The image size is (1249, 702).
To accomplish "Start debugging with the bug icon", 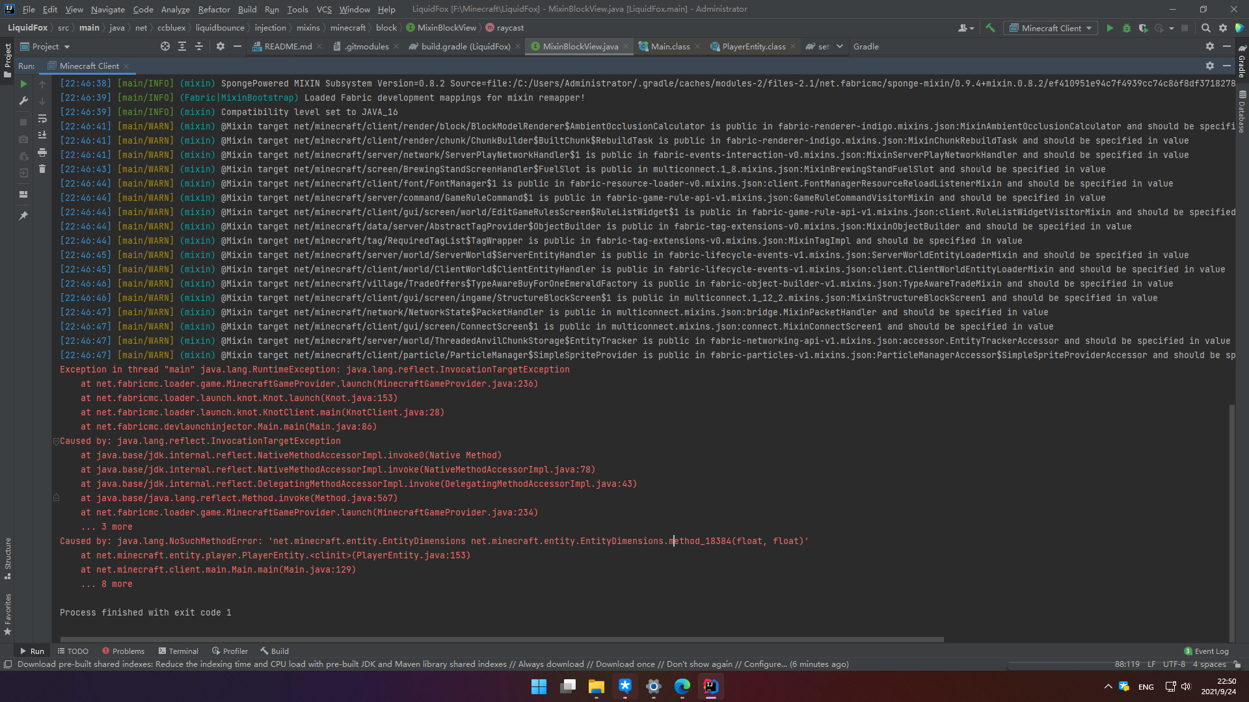I will coord(1127,28).
